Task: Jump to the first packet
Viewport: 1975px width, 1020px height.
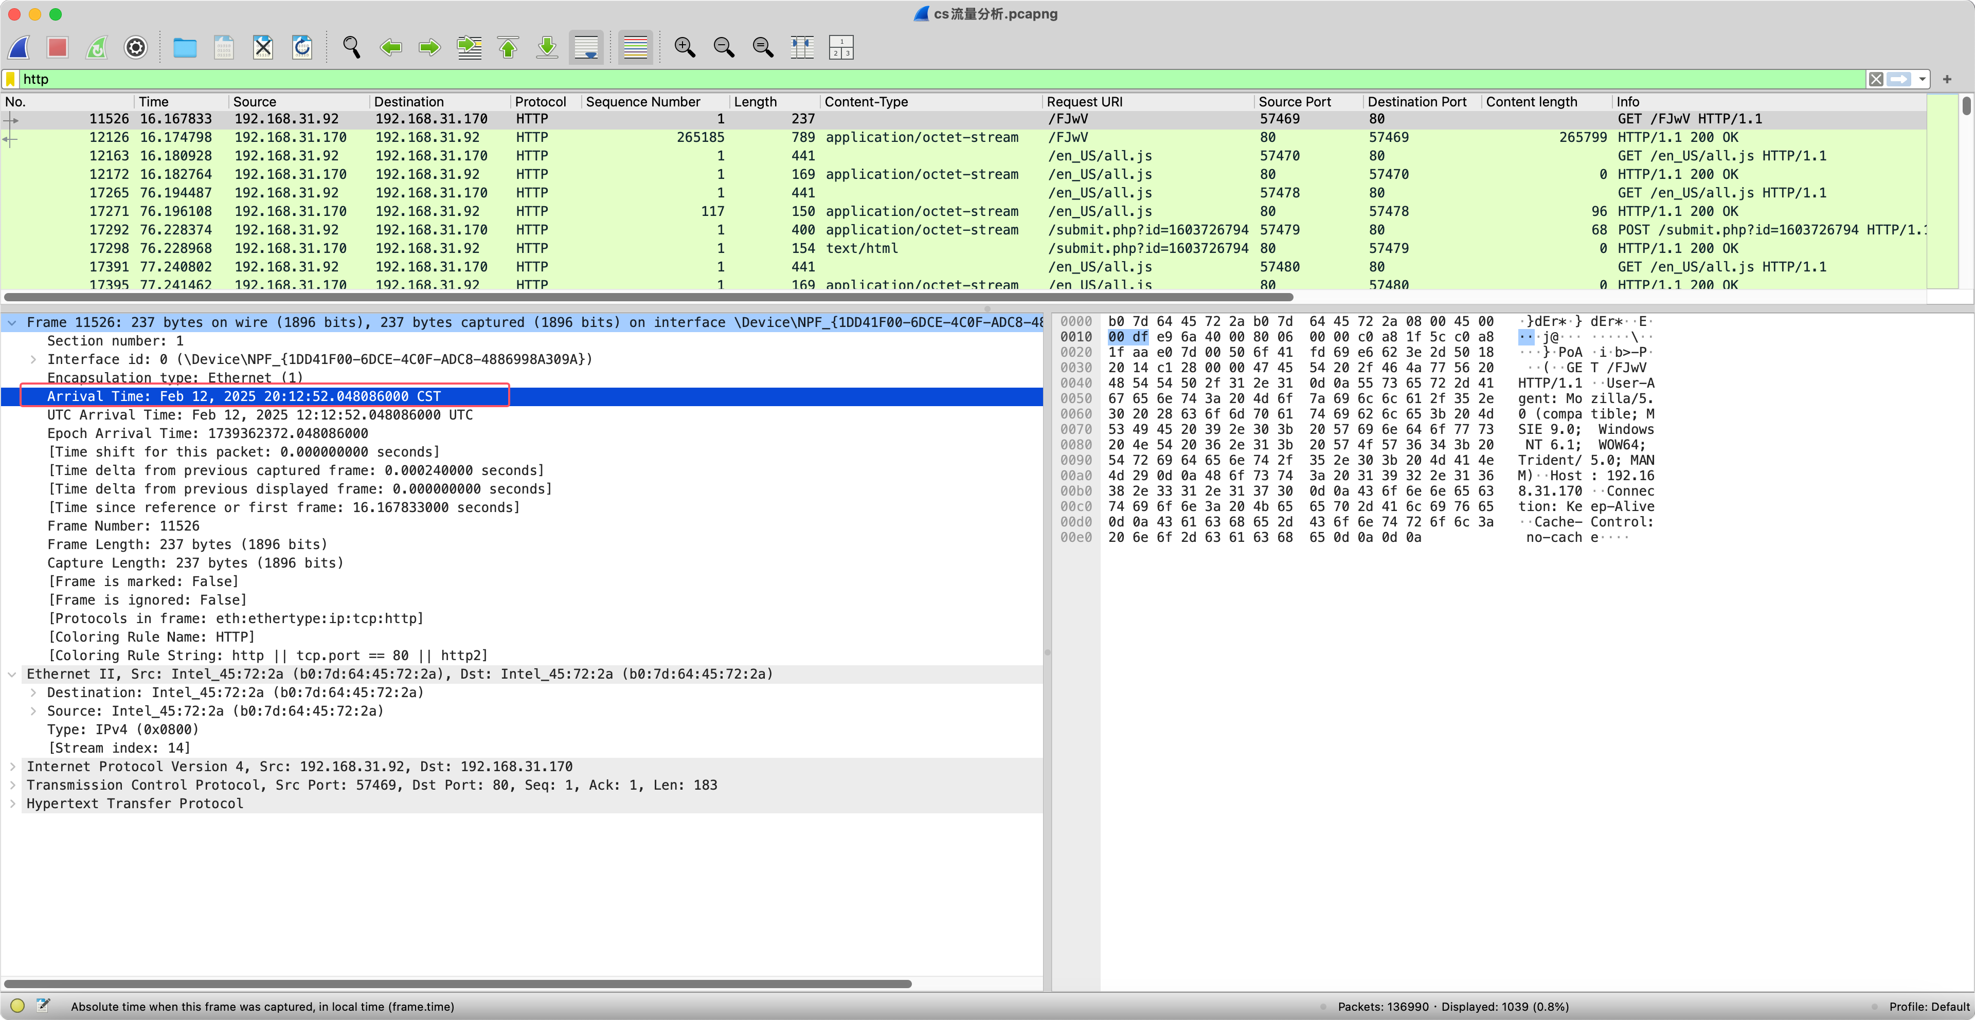Action: pos(508,47)
